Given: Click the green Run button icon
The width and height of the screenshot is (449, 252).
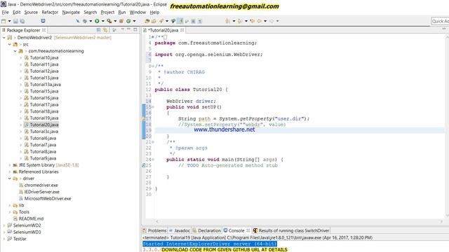Looking at the screenshot, I should (97, 21).
